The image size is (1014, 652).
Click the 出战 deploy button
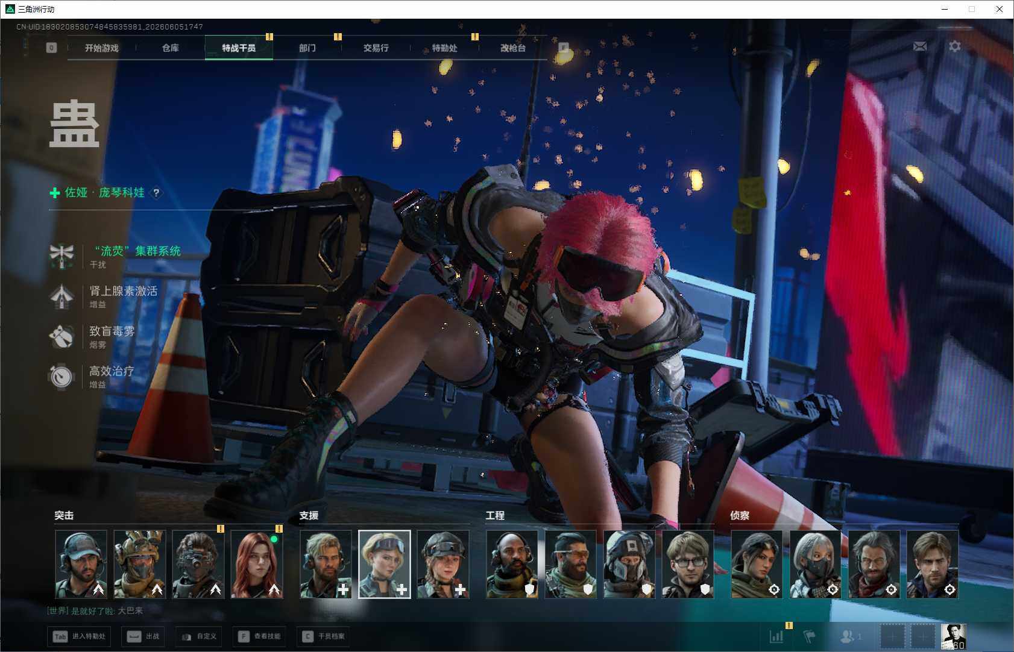point(143,636)
